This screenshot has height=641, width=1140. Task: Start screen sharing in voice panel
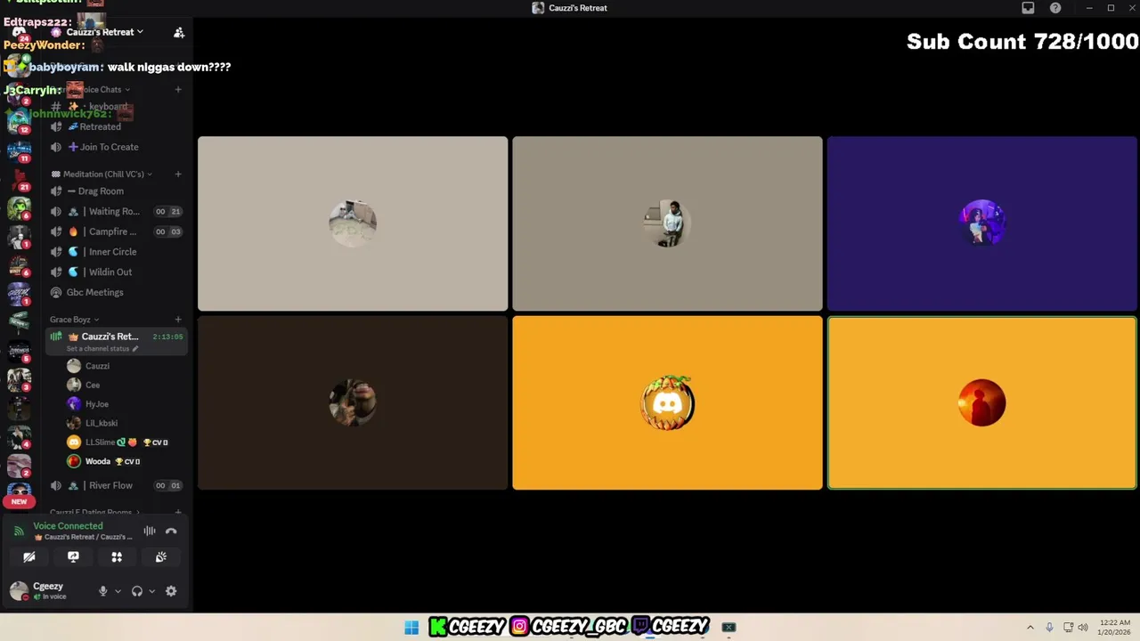73,556
